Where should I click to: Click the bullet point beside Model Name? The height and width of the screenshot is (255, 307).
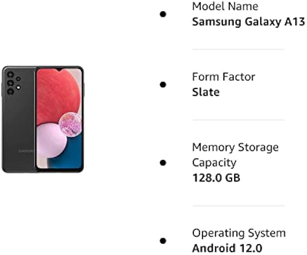163,14
